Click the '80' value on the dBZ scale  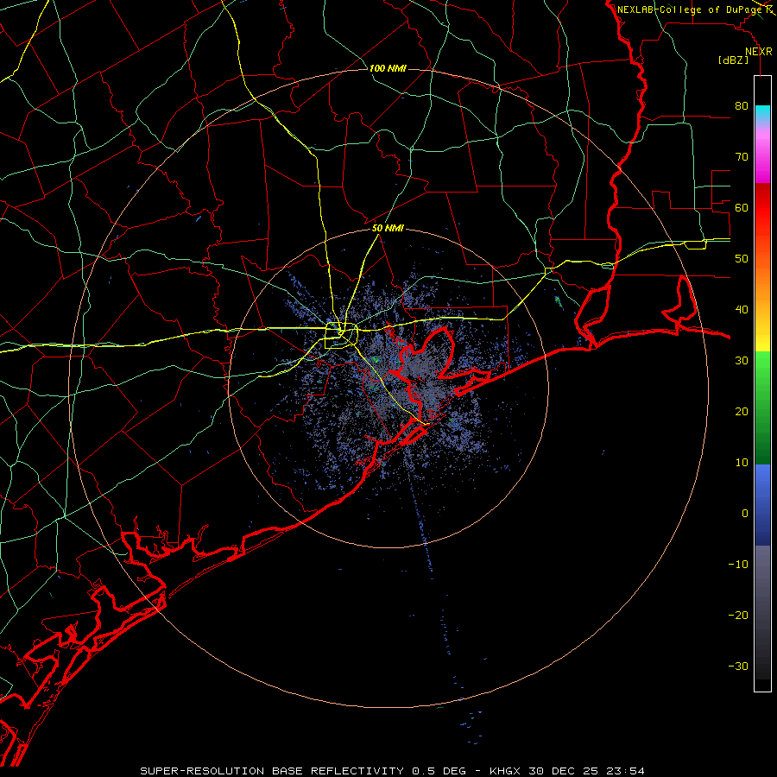click(742, 106)
